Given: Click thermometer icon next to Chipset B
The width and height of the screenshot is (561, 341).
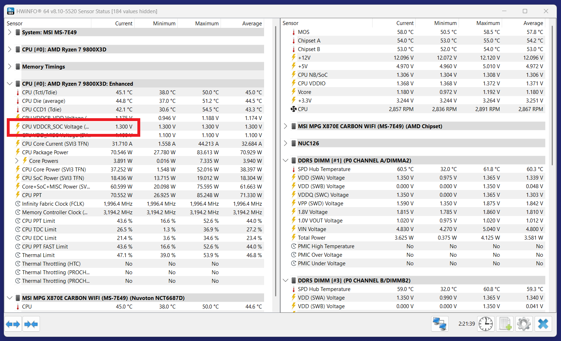Looking at the screenshot, I should click(293, 49).
